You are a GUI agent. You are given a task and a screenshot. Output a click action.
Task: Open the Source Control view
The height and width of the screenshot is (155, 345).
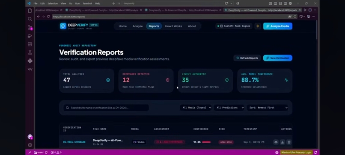[30, 27]
